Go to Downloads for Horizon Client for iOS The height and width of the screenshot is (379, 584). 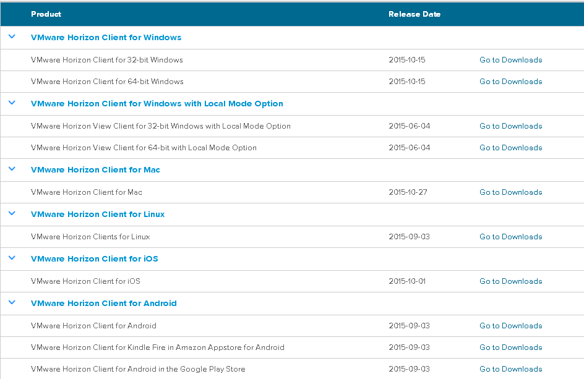click(x=510, y=281)
